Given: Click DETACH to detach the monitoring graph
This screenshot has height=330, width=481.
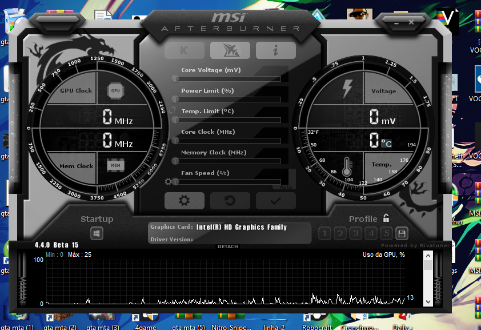Looking at the screenshot, I should pos(227,246).
